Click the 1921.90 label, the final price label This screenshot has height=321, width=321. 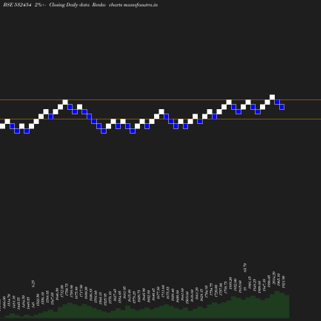(x=284, y=282)
